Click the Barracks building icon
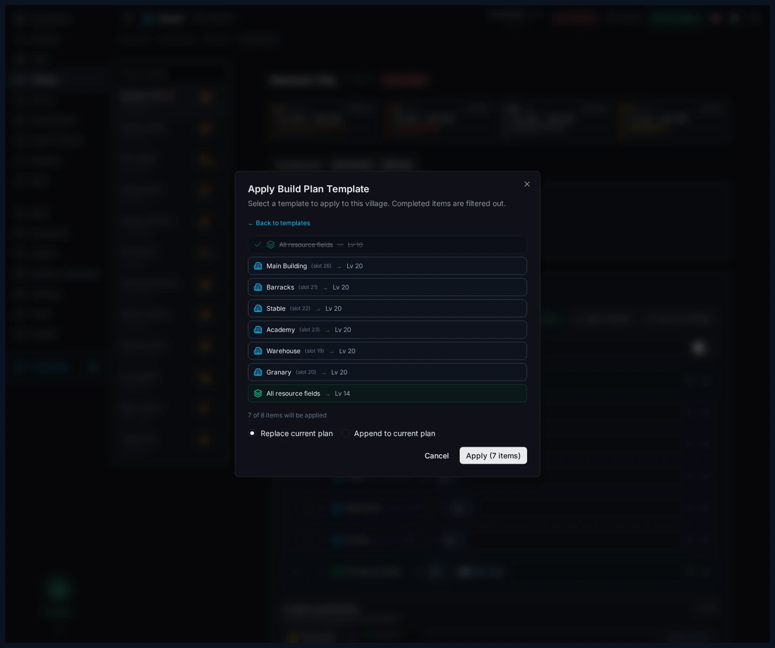Viewport: 775px width, 648px height. [259, 287]
